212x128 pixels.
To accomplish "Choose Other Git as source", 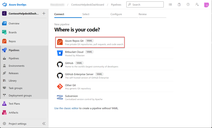I will (114, 87).
